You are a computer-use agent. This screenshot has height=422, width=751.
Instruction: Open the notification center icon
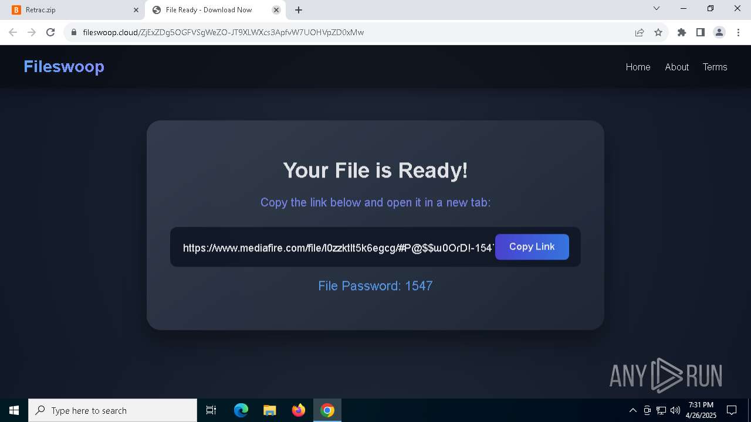732,410
